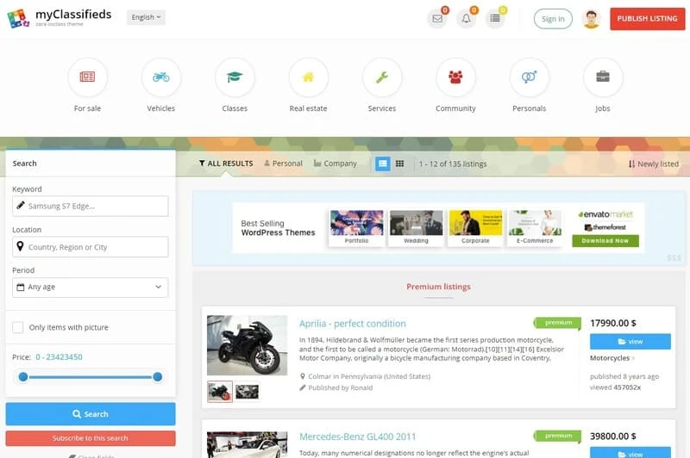Click the Published by Ronald text

point(340,387)
